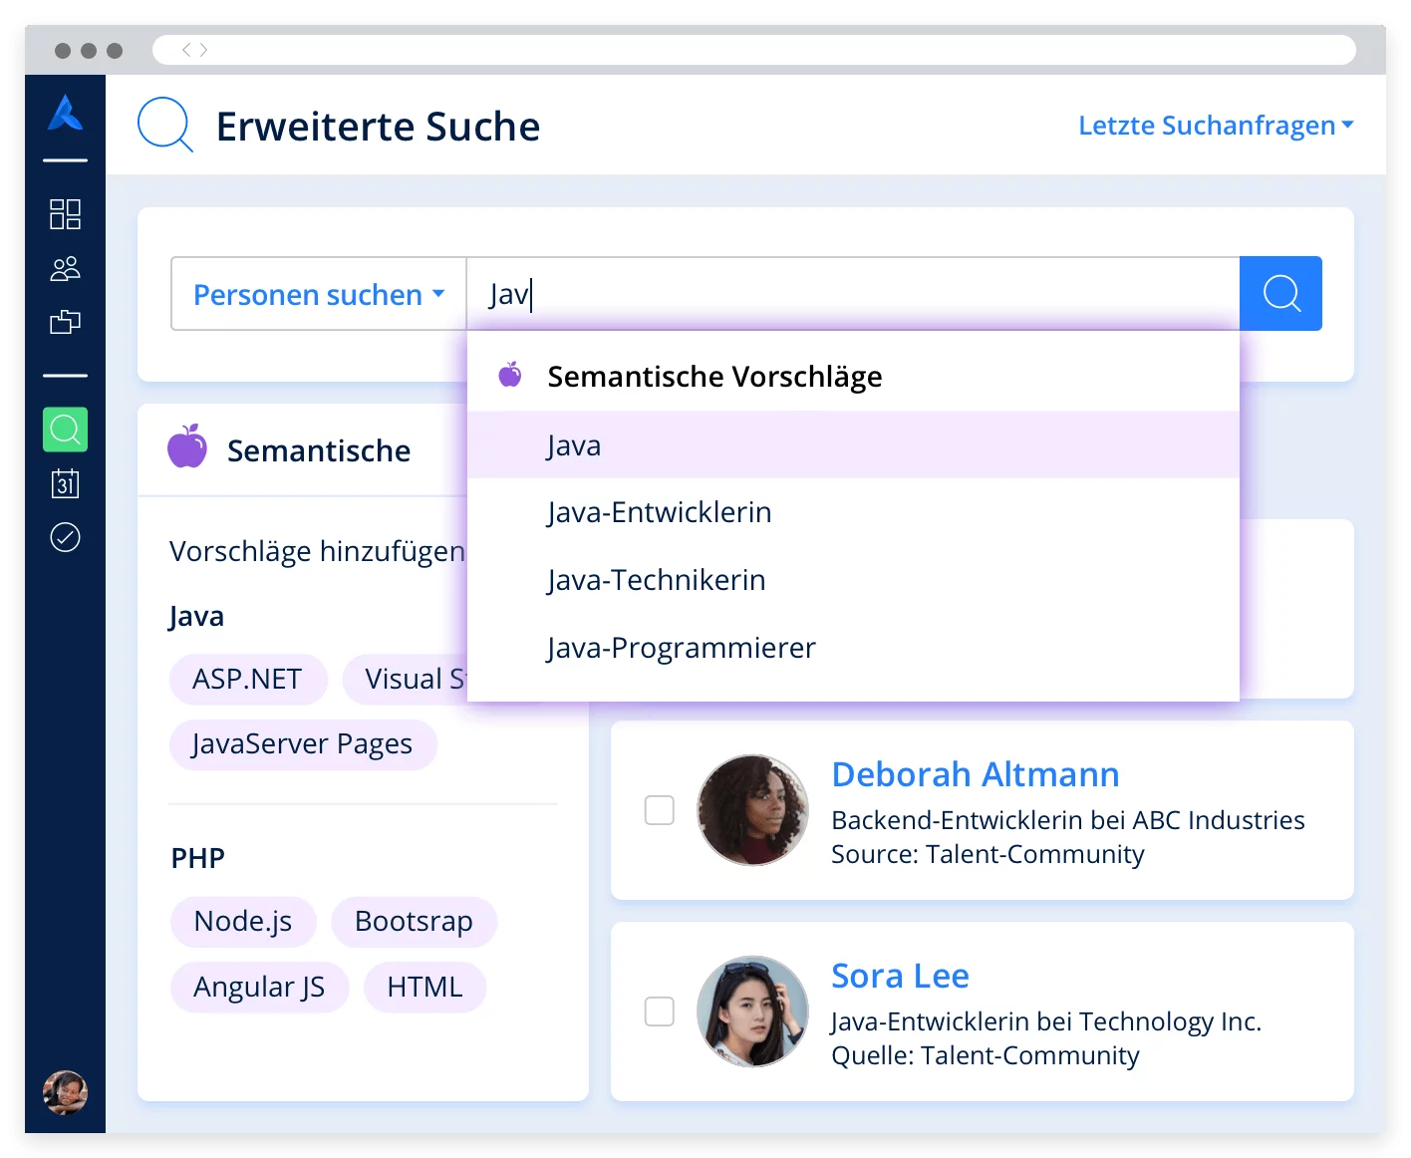Tick the checkbox for Deborah Altmann
Screen dimensions: 1411x1158
click(x=660, y=810)
